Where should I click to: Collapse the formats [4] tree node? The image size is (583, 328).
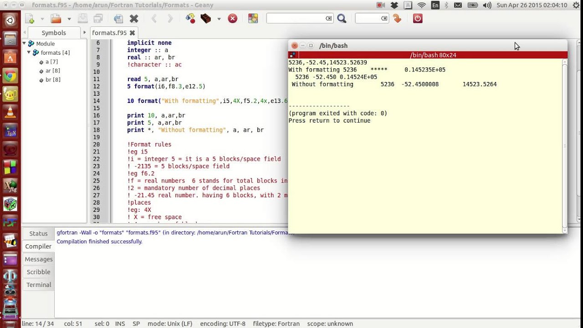pos(29,53)
